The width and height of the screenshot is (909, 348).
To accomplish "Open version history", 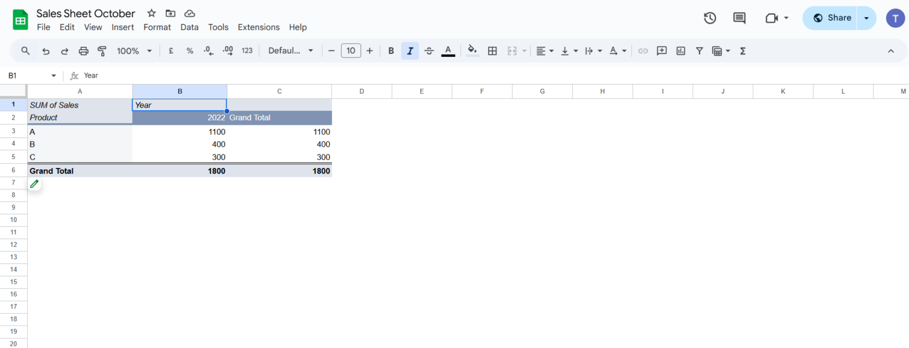I will pyautogui.click(x=710, y=18).
